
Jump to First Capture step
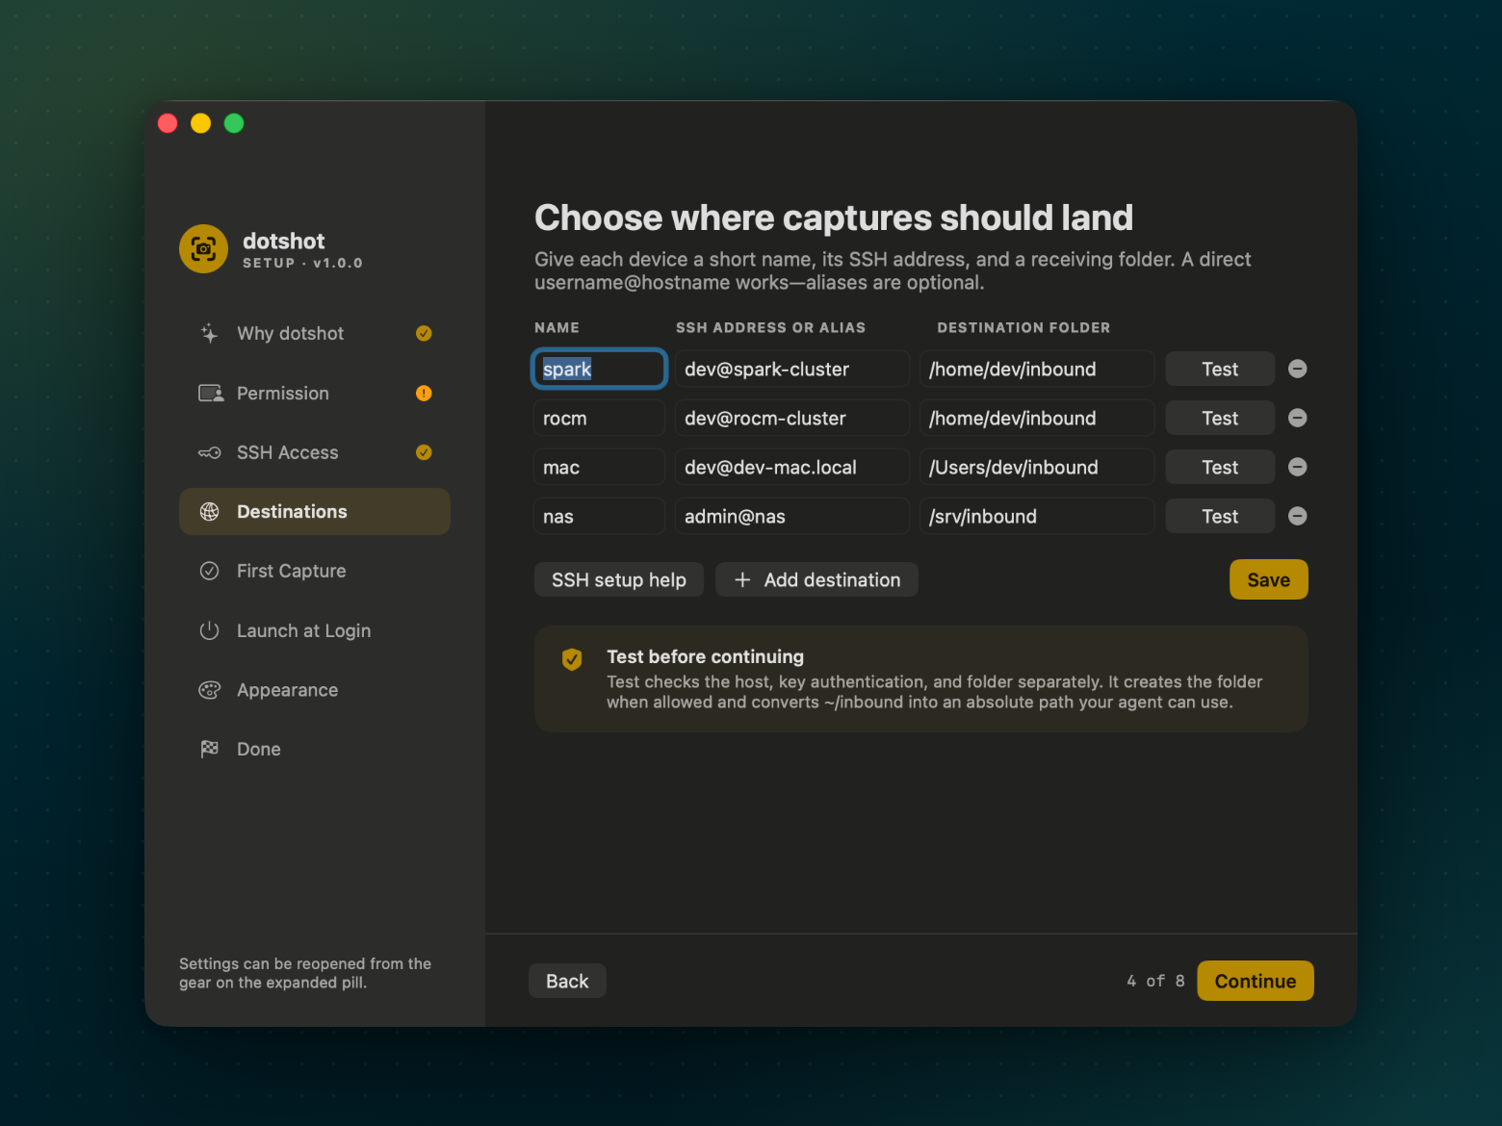[315, 571]
